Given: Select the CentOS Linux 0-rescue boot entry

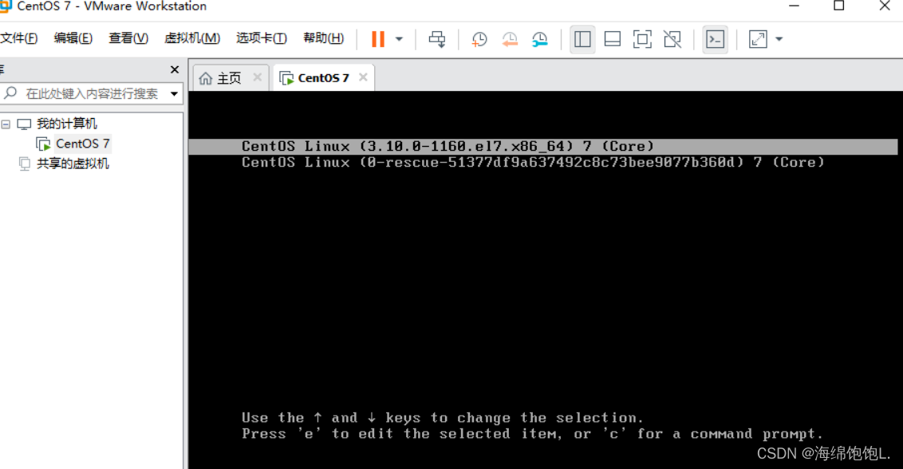Looking at the screenshot, I should pos(534,163).
